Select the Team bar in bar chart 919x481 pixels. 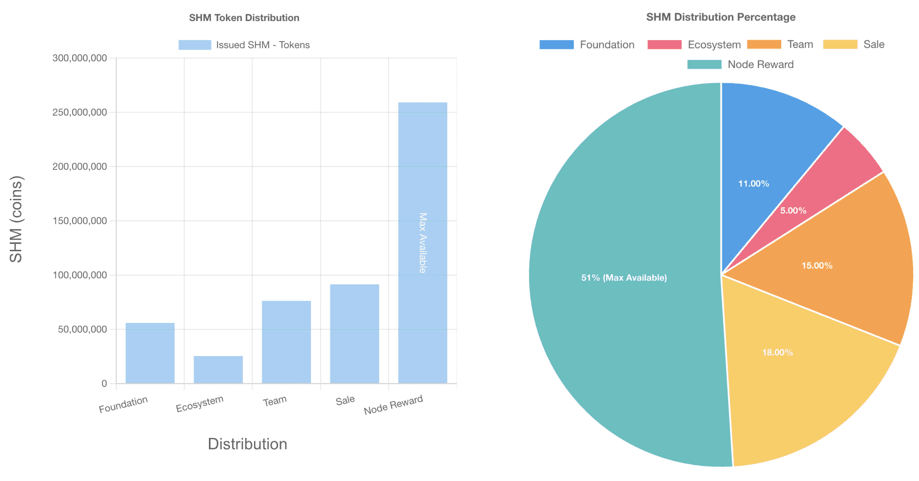coord(286,342)
